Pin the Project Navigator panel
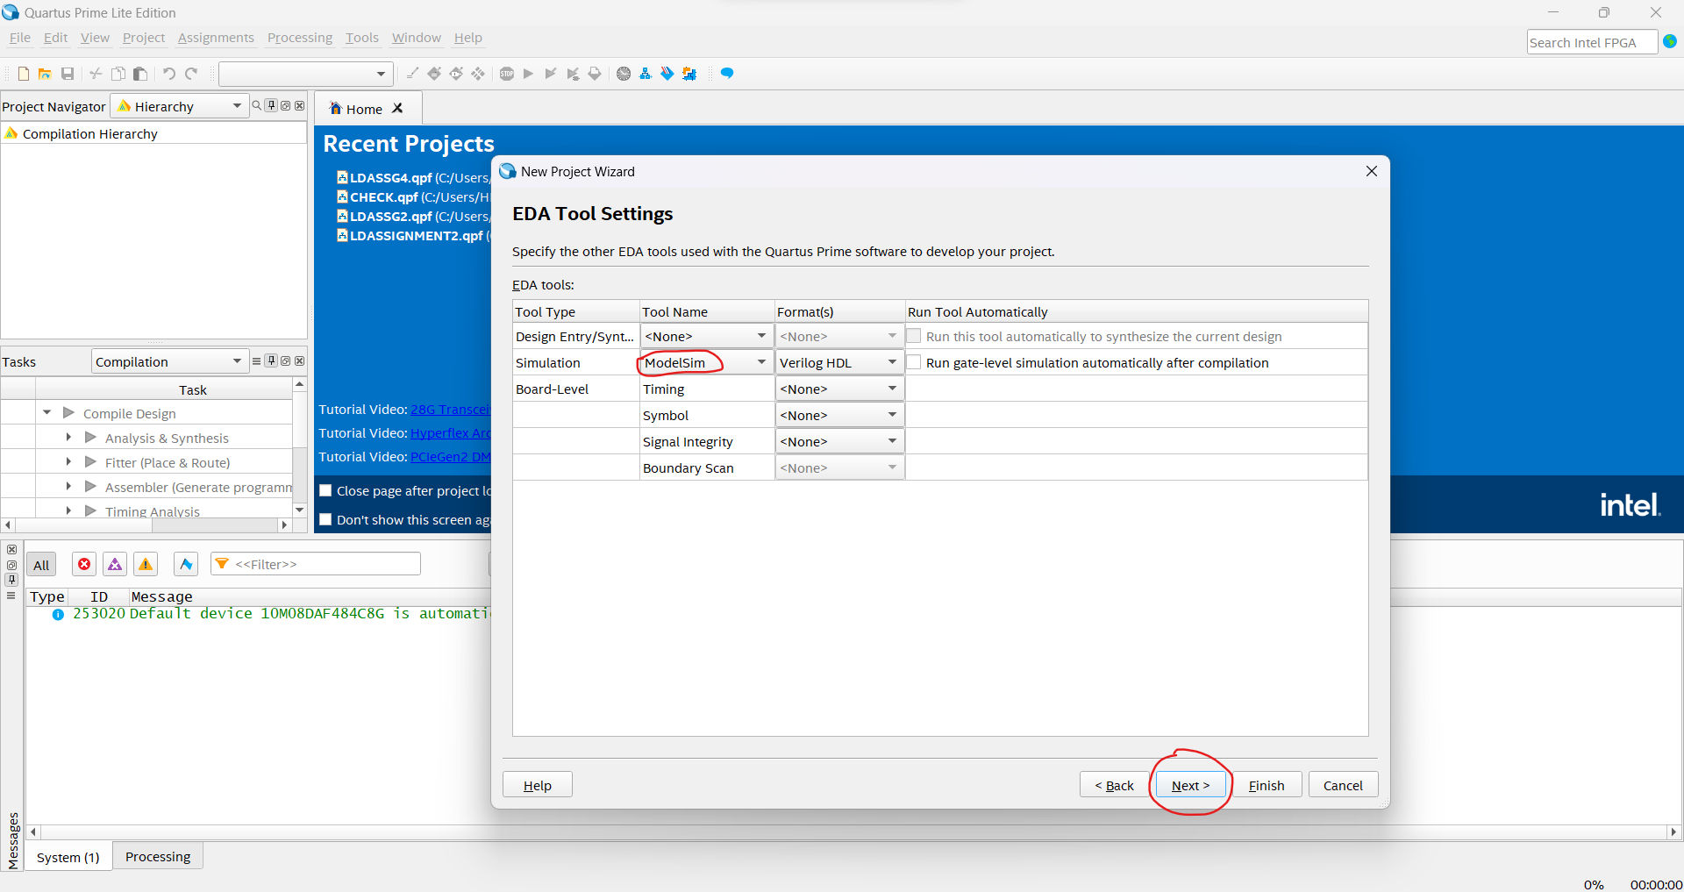 [272, 105]
